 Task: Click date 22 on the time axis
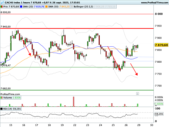(x=75, y=125)
